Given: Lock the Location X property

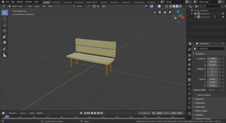Looking at the screenshot, I should [220, 59].
